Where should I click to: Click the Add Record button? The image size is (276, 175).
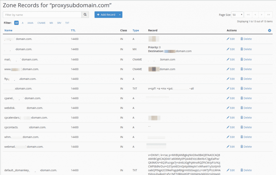point(106,15)
